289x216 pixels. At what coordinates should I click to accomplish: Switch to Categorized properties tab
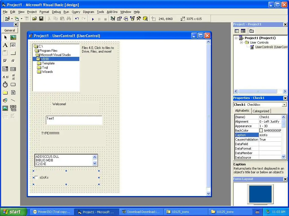point(261,111)
